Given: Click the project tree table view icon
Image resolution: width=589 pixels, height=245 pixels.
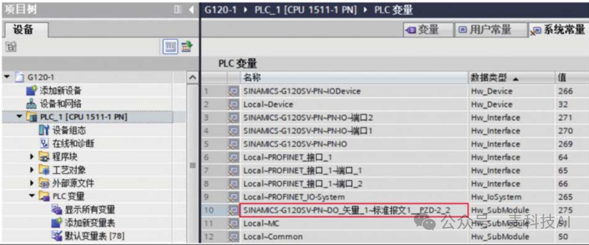Looking at the screenshot, I should (187, 47).
